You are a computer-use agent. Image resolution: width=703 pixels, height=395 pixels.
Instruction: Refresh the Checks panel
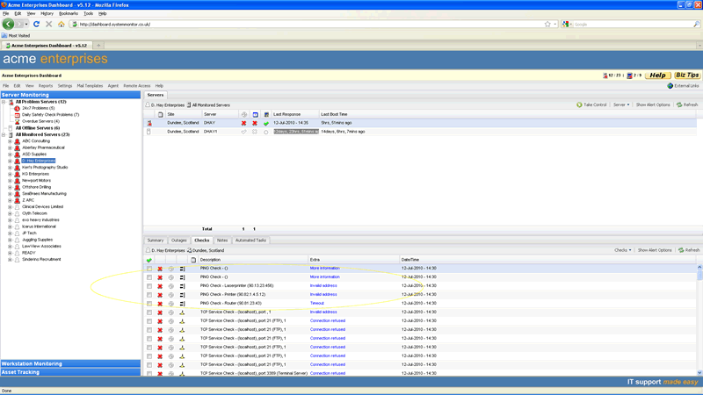coord(689,250)
